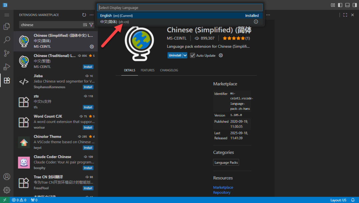
Task: Open the Marketplace resource link
Action: (223, 187)
